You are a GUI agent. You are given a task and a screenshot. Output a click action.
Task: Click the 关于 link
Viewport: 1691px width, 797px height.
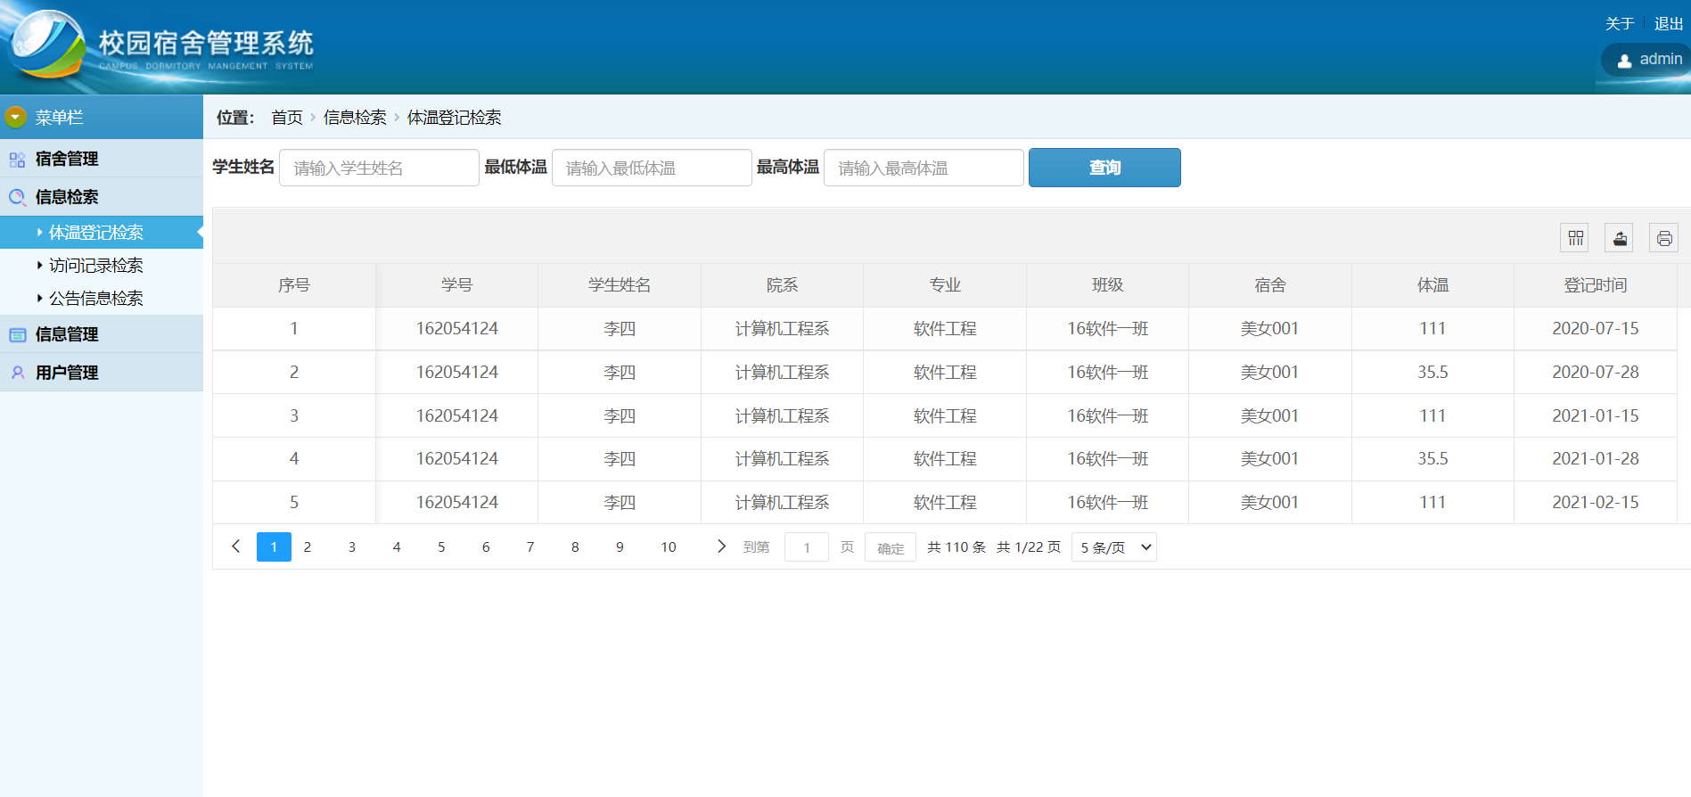point(1619,24)
